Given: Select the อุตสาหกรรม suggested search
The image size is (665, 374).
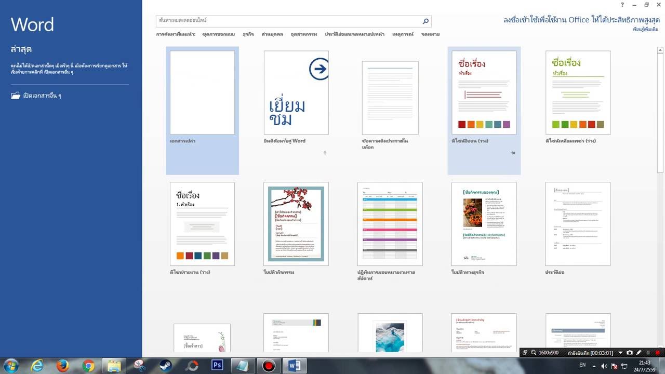Looking at the screenshot, I should point(304,34).
